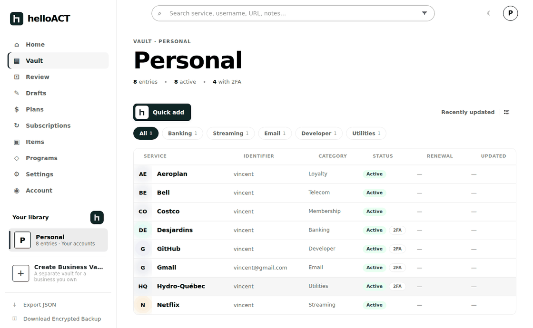
Task: Open the Bell entry
Action: click(325, 193)
